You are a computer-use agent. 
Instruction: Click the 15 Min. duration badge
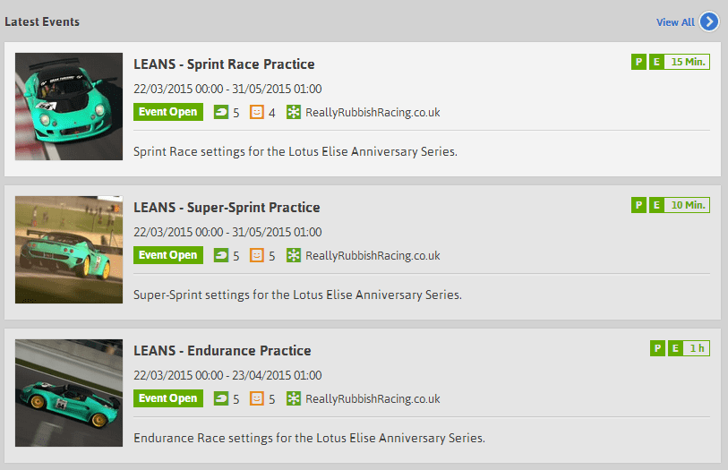coord(688,62)
